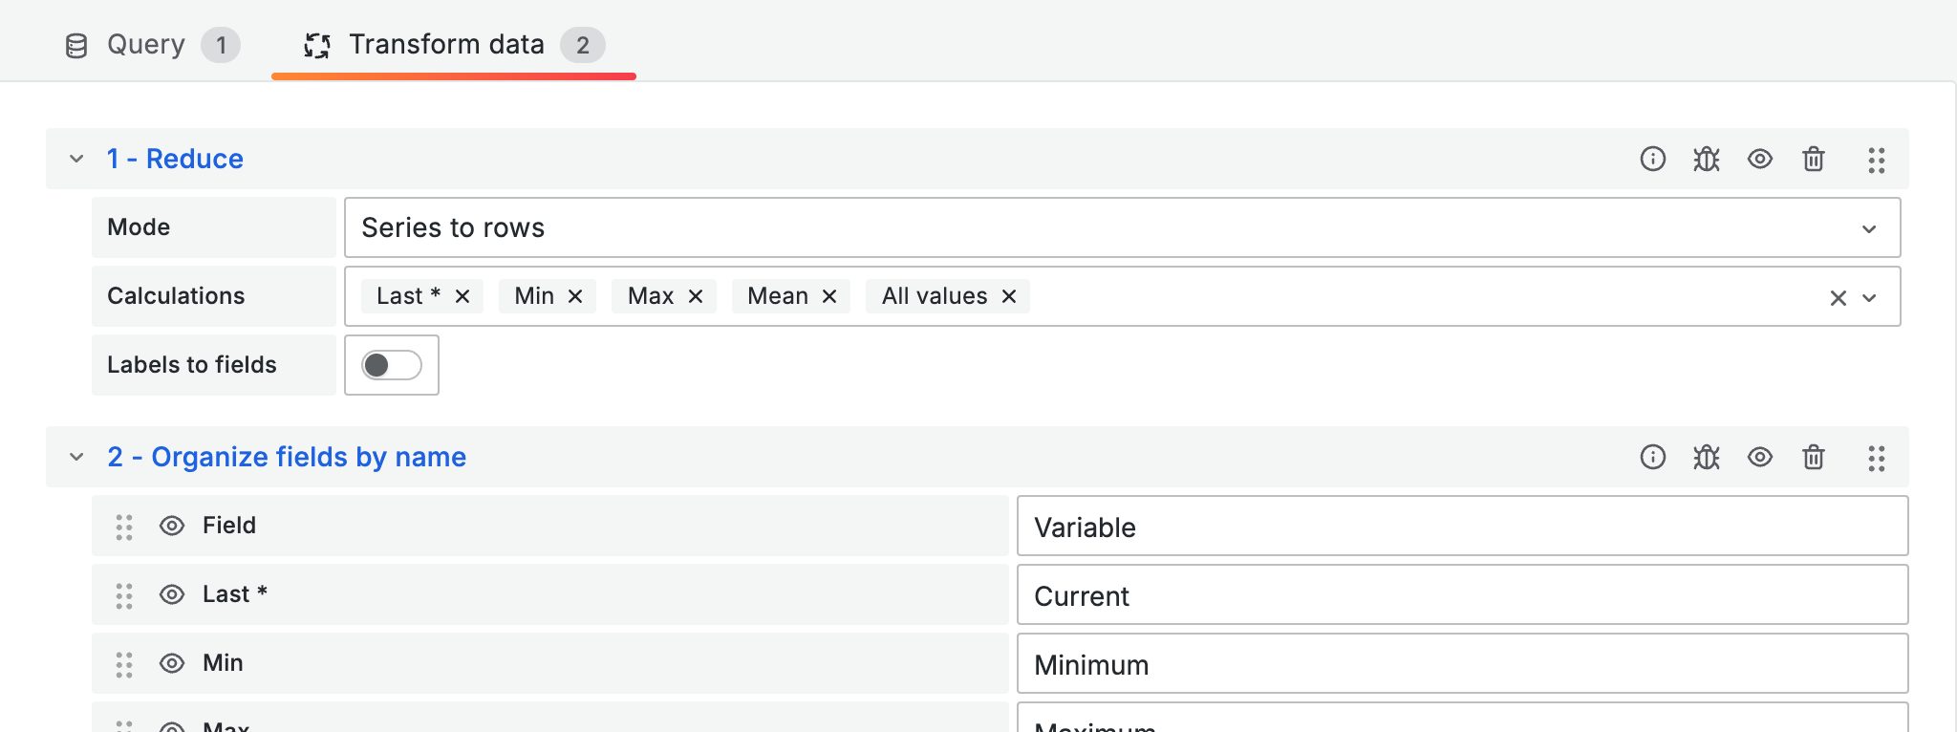Viewport: 1957px width, 732px height.
Task: Hide the Last * field
Action: tap(172, 594)
